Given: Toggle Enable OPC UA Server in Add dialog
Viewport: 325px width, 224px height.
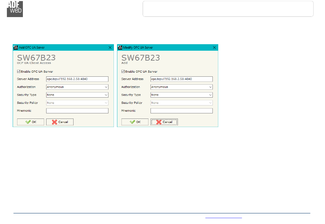Looking at the screenshot, I should coord(19,72).
